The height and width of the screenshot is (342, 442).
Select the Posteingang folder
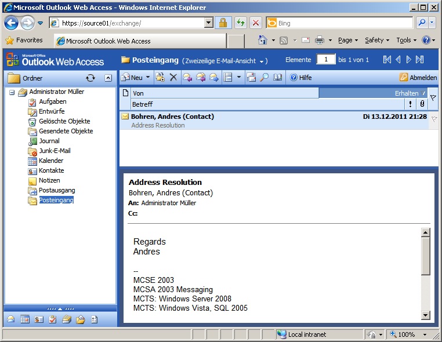click(x=56, y=201)
